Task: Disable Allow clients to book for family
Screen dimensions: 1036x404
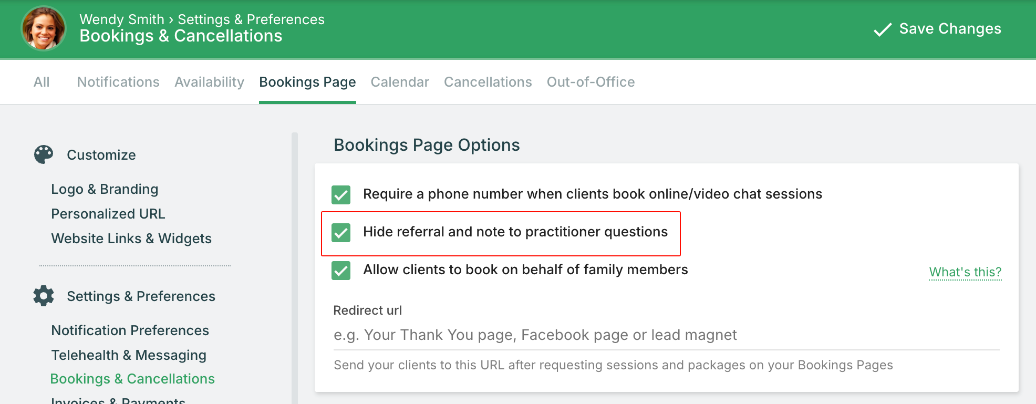Action: [341, 270]
